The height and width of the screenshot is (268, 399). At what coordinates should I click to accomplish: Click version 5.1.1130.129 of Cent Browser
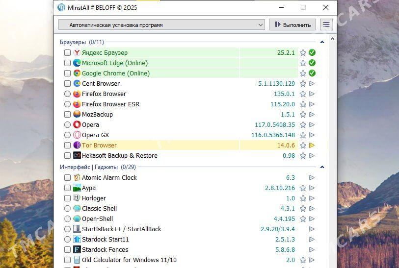point(276,84)
